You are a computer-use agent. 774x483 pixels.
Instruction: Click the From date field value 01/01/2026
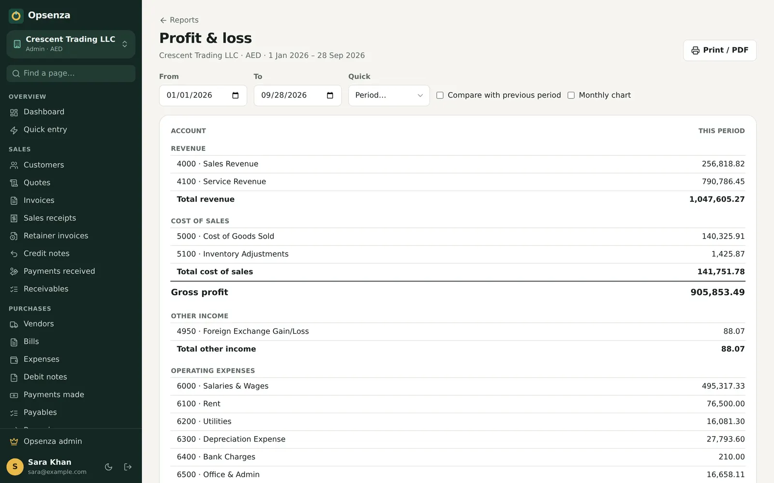[x=189, y=95]
